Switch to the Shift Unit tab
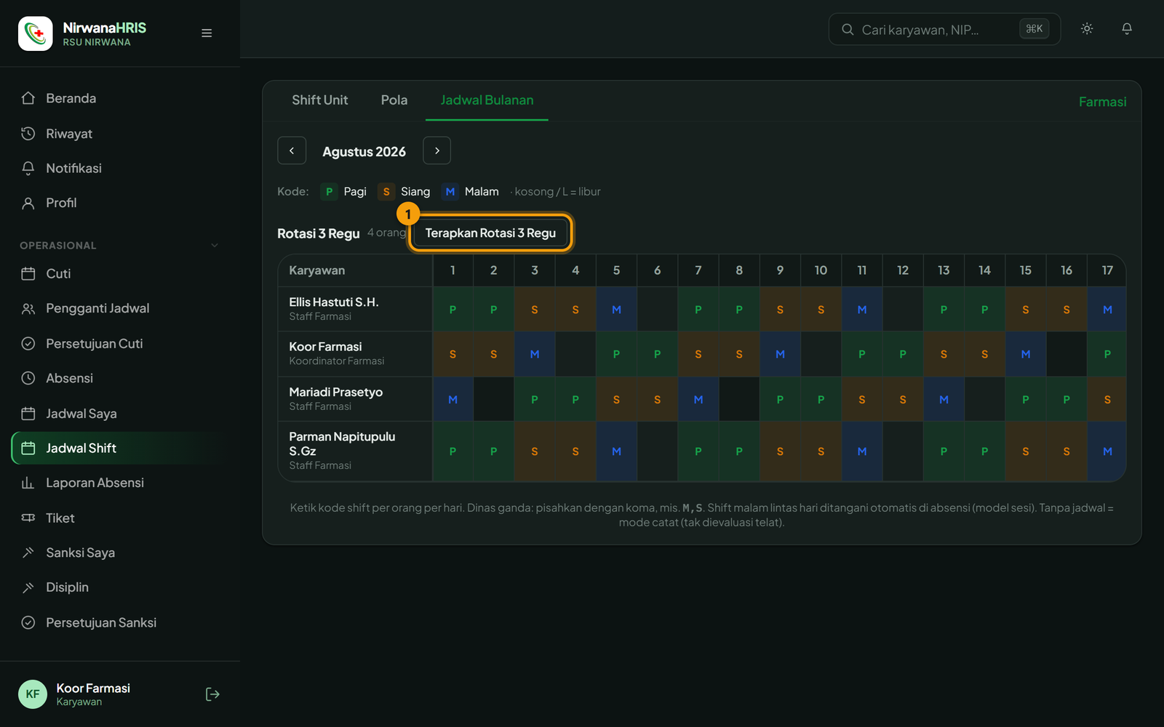Image resolution: width=1164 pixels, height=727 pixels. [320, 100]
